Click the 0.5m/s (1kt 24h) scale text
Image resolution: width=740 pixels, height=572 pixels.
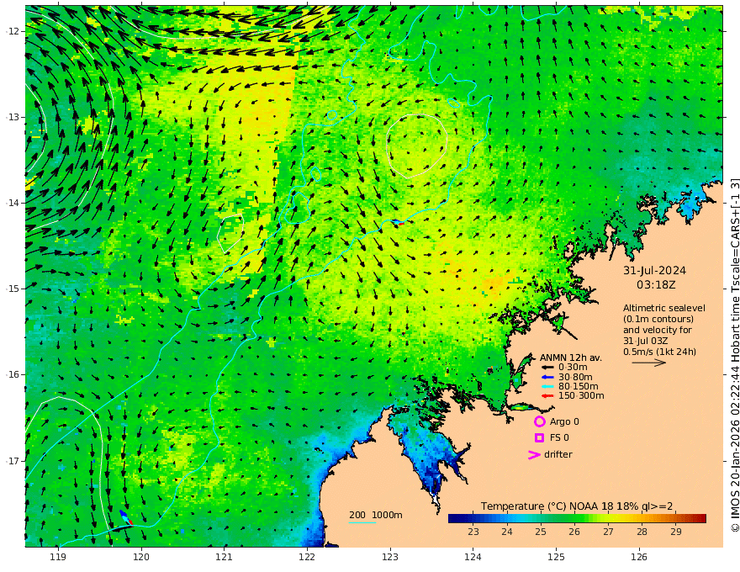pos(659,352)
